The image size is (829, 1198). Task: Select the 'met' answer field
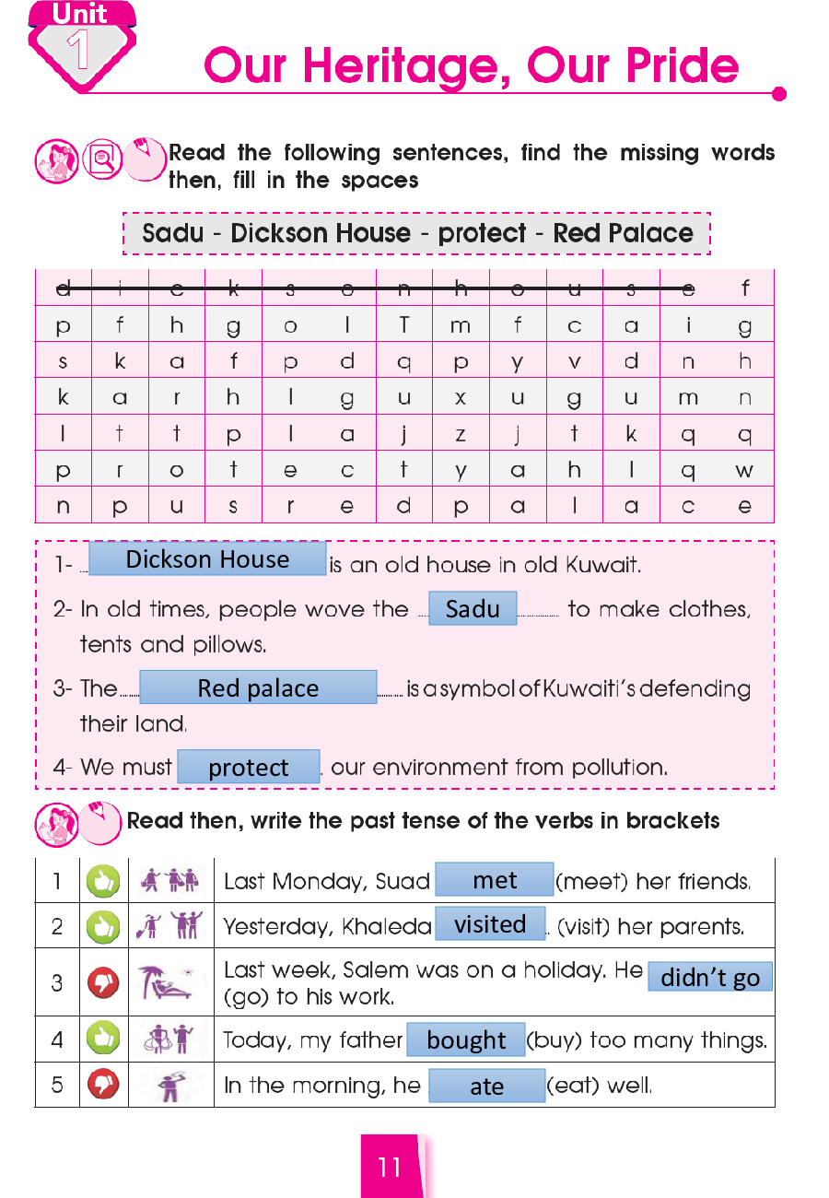pyautogui.click(x=495, y=880)
